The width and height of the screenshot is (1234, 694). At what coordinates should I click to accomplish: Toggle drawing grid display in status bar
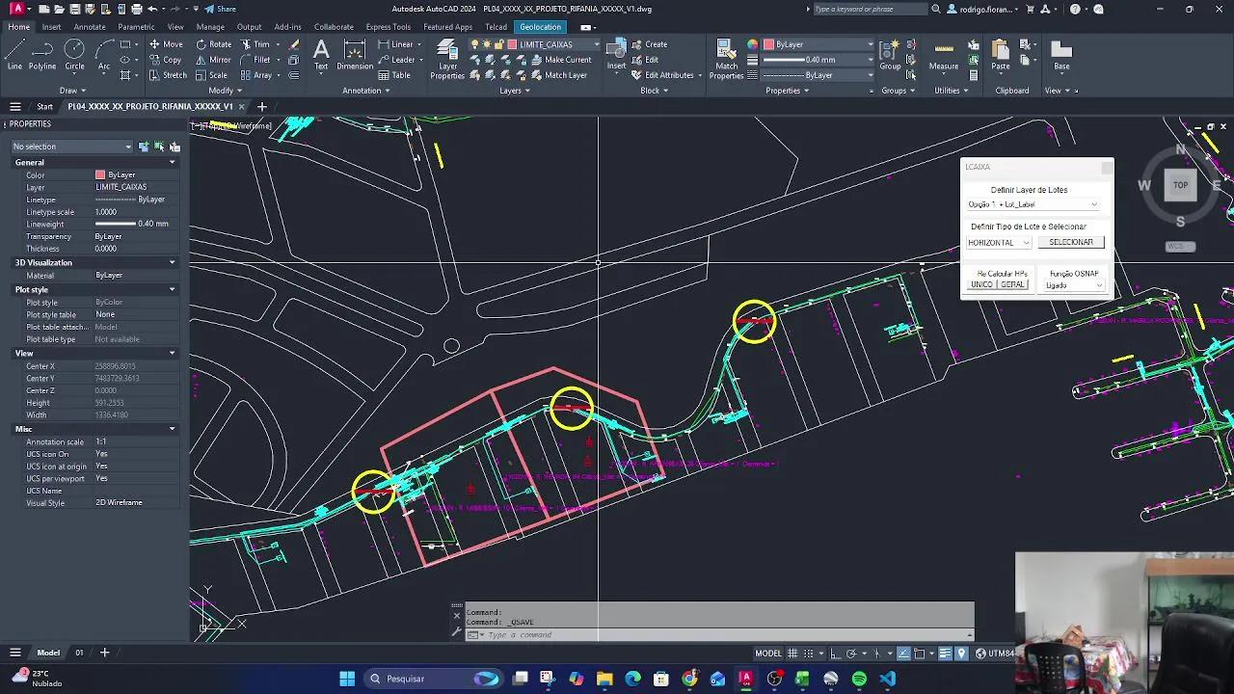point(792,654)
